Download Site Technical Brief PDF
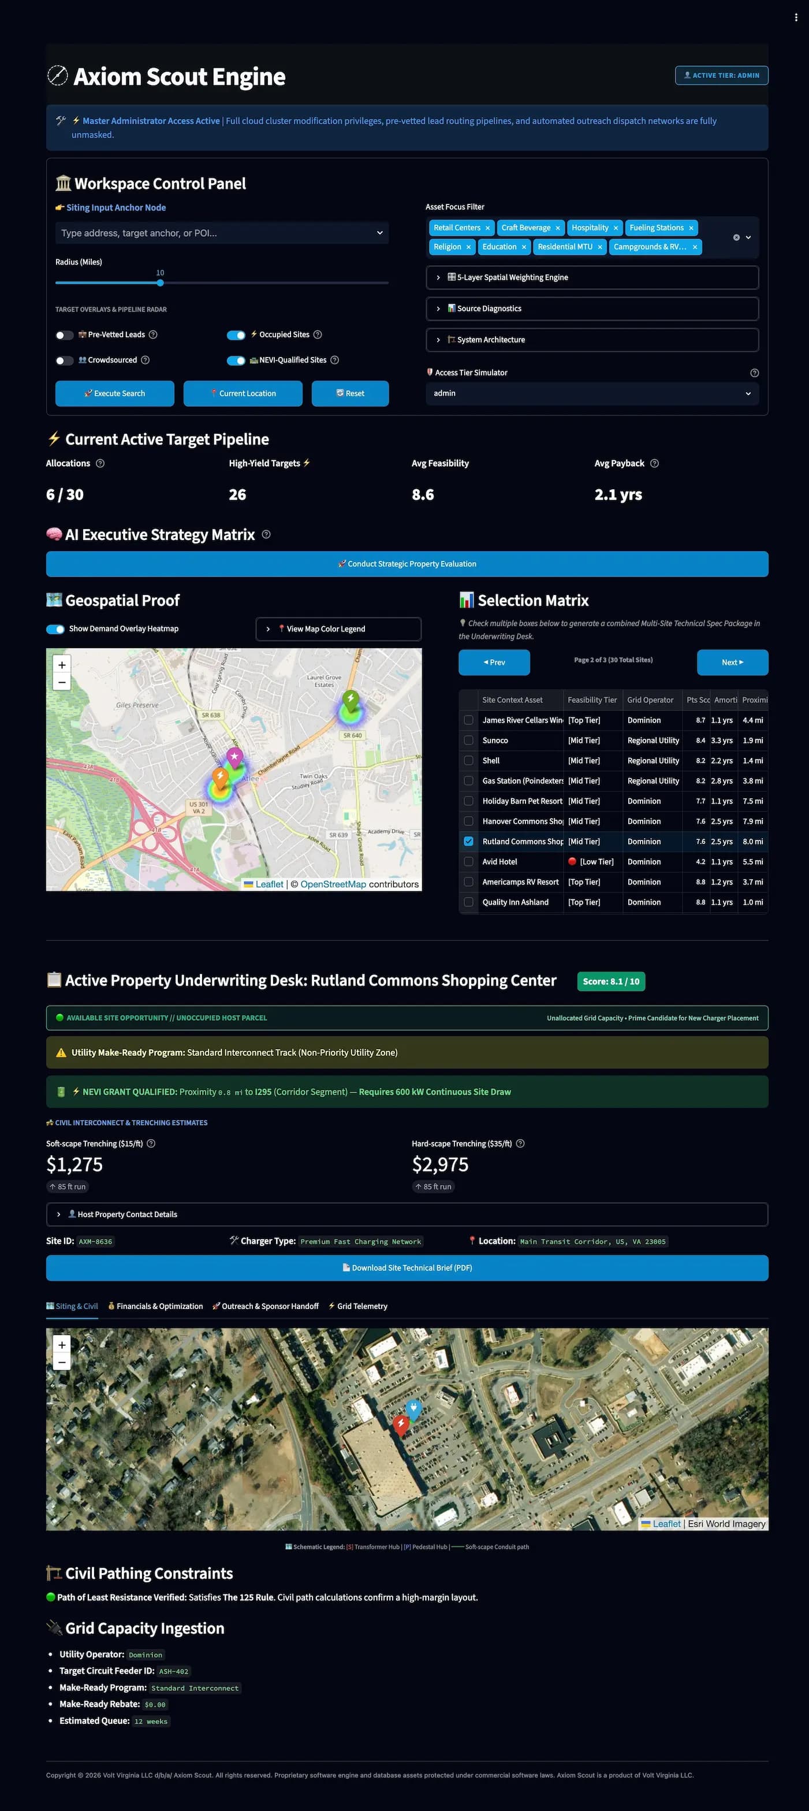 [x=407, y=1267]
